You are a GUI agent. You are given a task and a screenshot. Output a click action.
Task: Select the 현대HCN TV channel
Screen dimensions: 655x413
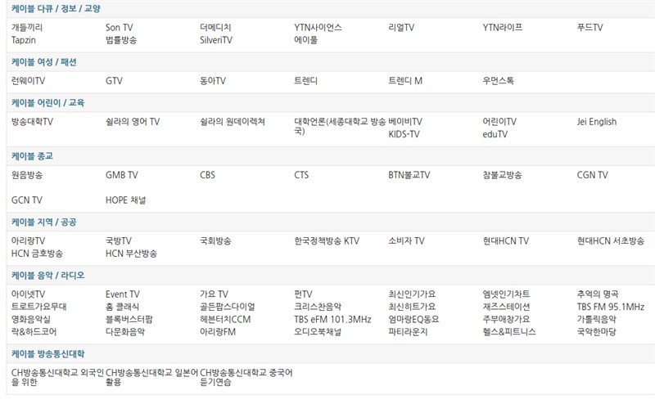(506, 241)
